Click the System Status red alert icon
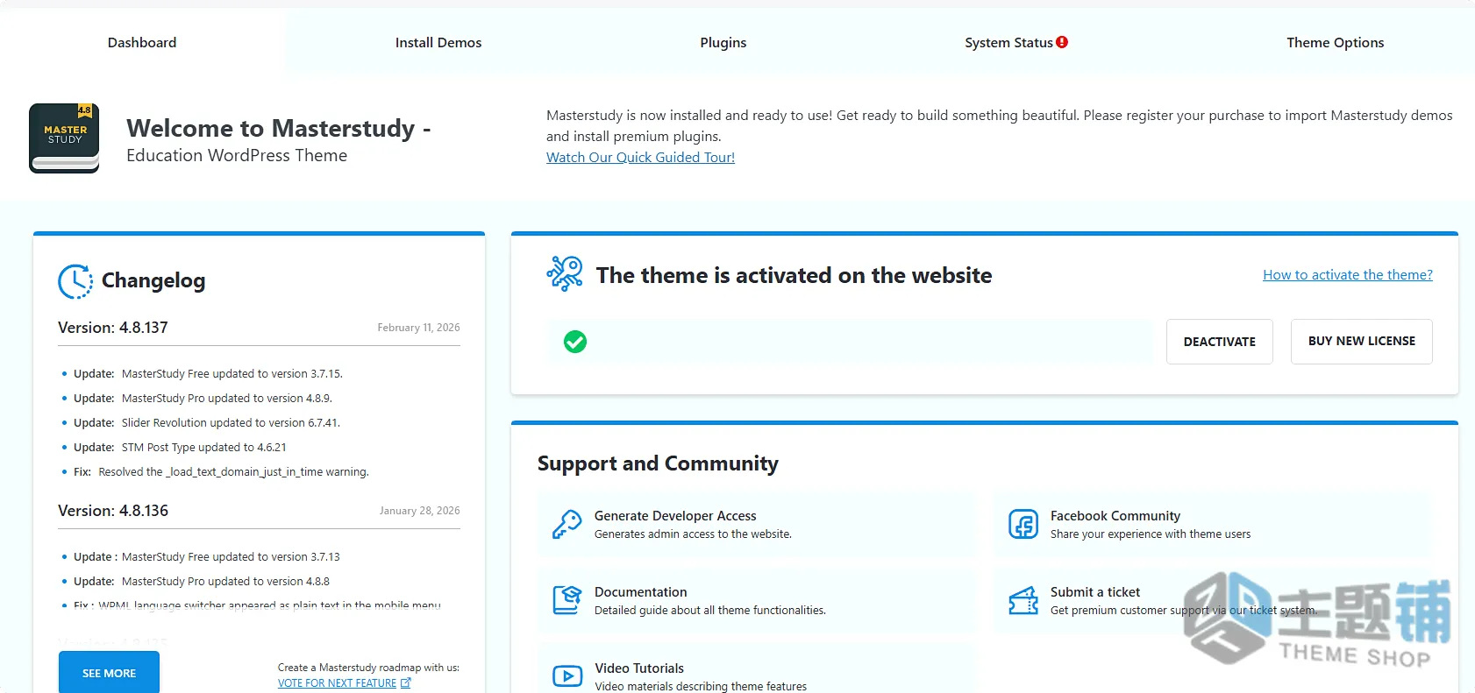 [x=1062, y=42]
